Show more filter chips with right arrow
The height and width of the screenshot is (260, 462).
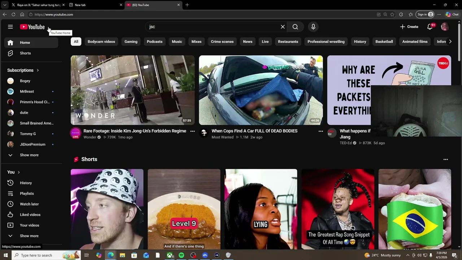pyautogui.click(x=450, y=42)
